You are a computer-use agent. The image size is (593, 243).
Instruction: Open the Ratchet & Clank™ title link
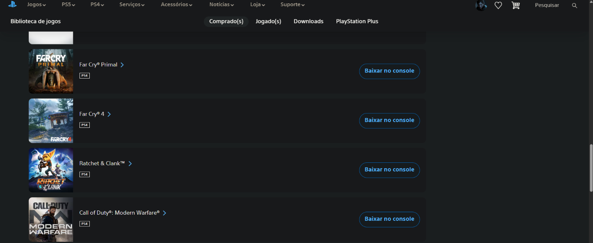102,164
